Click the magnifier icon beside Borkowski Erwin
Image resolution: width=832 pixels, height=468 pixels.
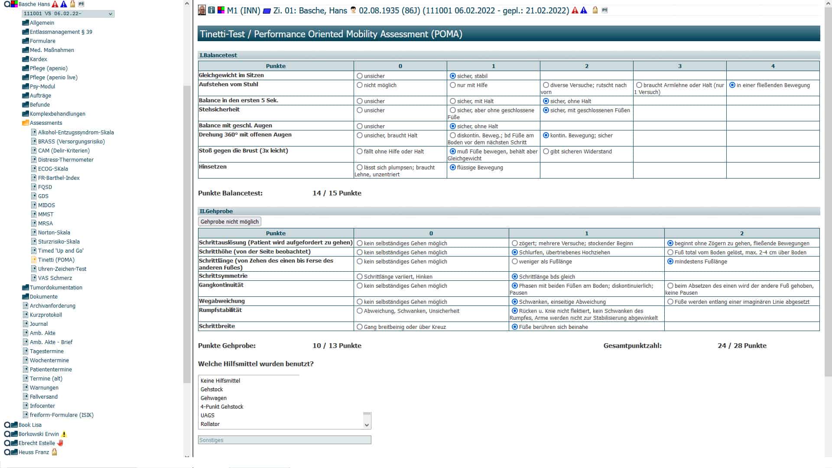(6, 434)
